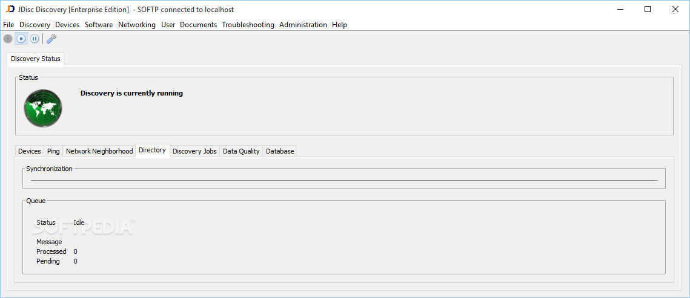Switch to the Data Quality tab
The image size is (690, 298).
(241, 151)
